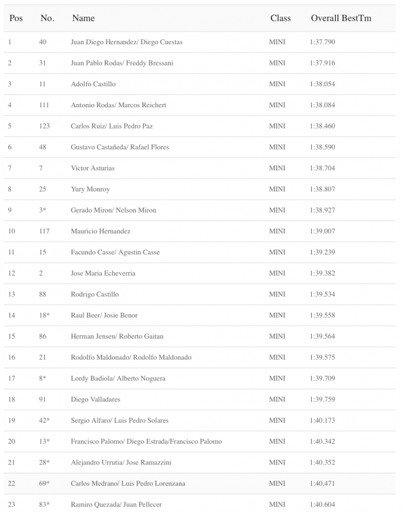Screen dimensions: 403x514
Task: Click the Mauricio Hernandez name cell
Action: click(101, 231)
